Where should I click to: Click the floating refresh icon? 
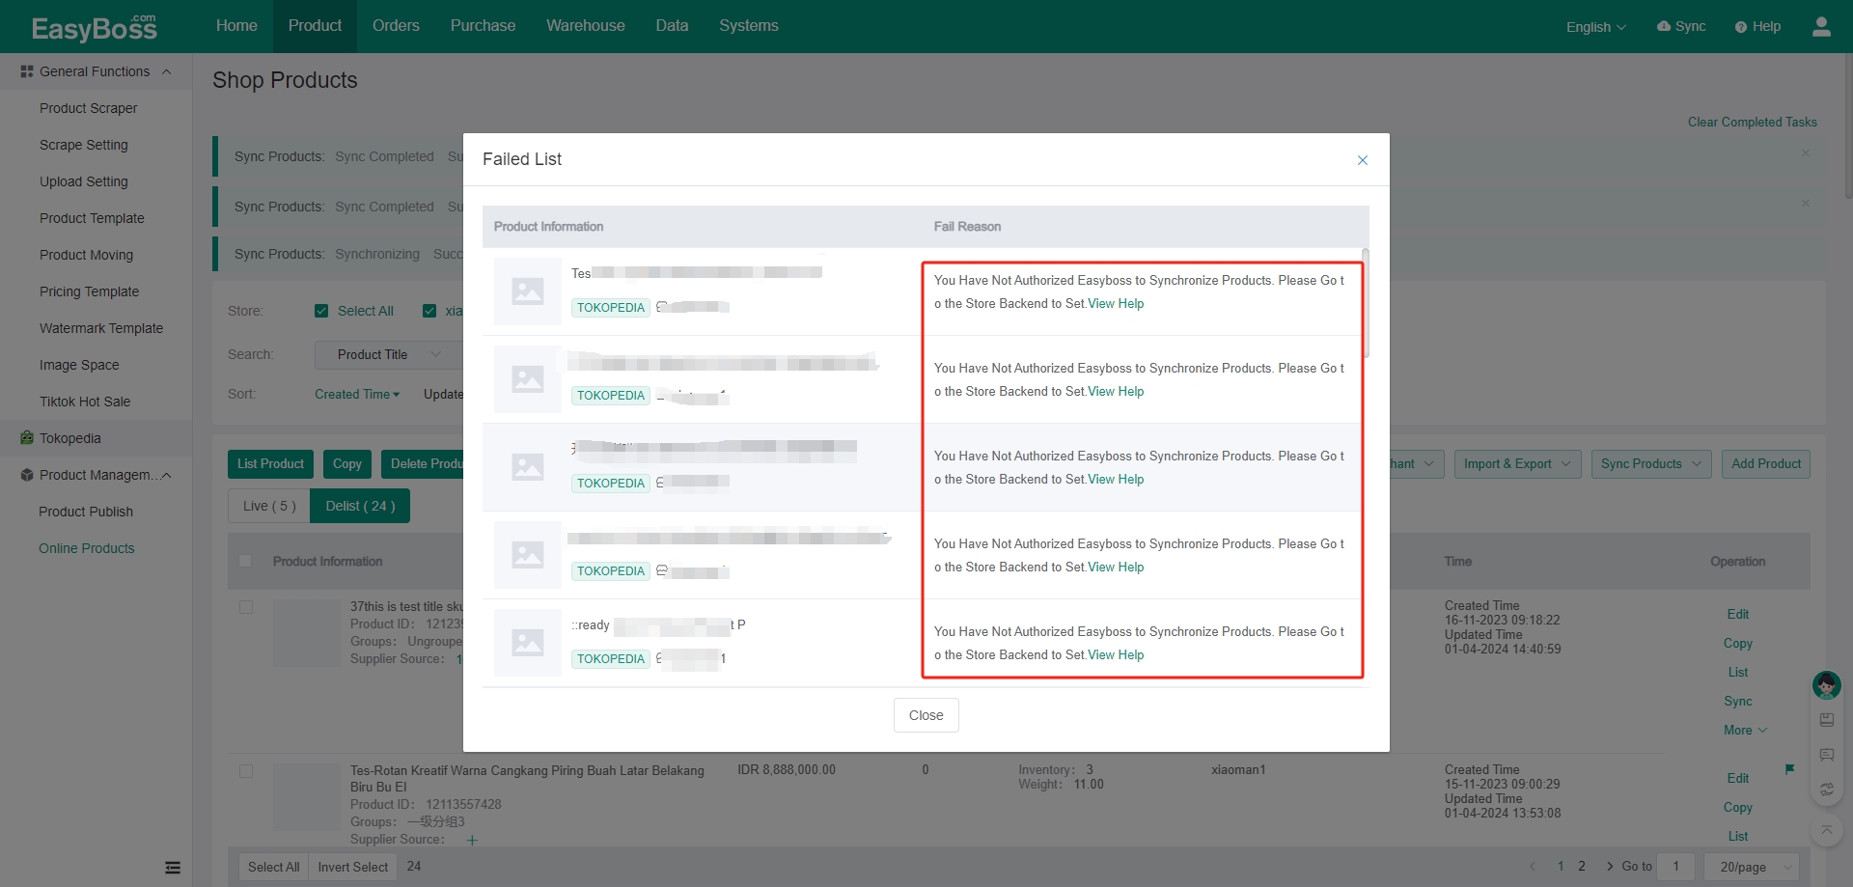1826,790
